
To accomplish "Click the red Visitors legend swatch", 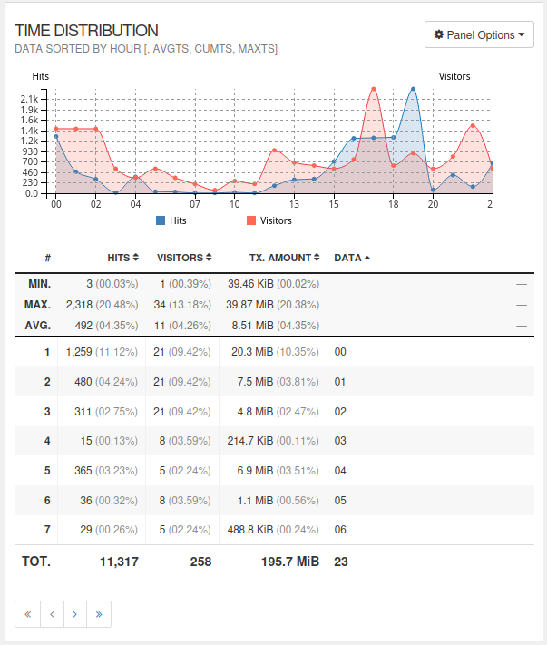I will [251, 220].
